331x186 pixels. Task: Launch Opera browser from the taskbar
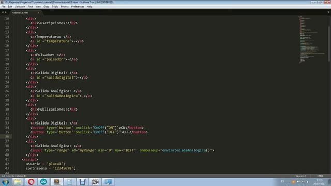point(31,182)
